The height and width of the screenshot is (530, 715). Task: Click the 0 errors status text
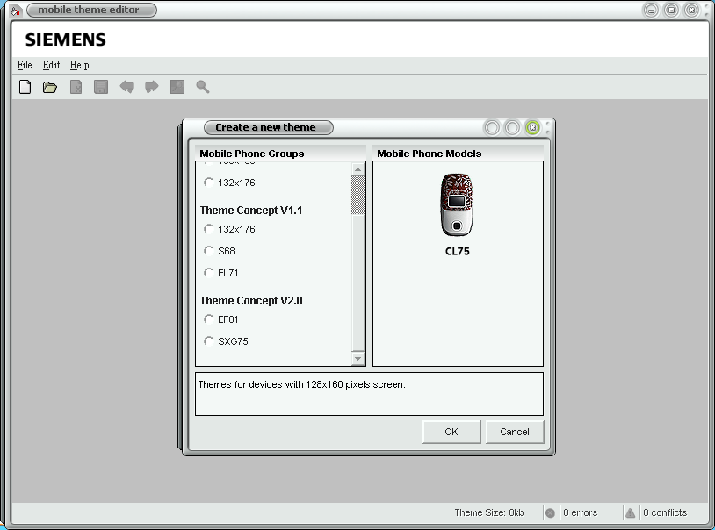click(580, 512)
